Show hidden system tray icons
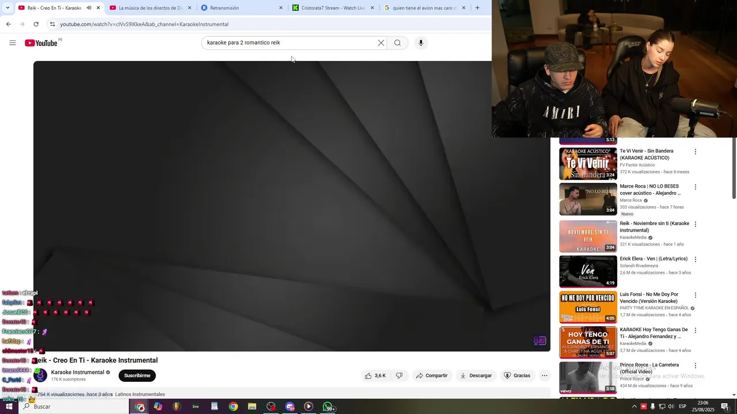The image size is (737, 414). [635, 407]
